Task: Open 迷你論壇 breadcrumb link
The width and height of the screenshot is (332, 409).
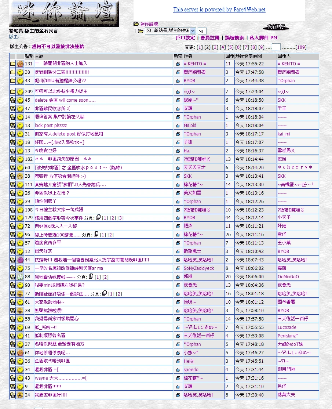Action: [149, 24]
